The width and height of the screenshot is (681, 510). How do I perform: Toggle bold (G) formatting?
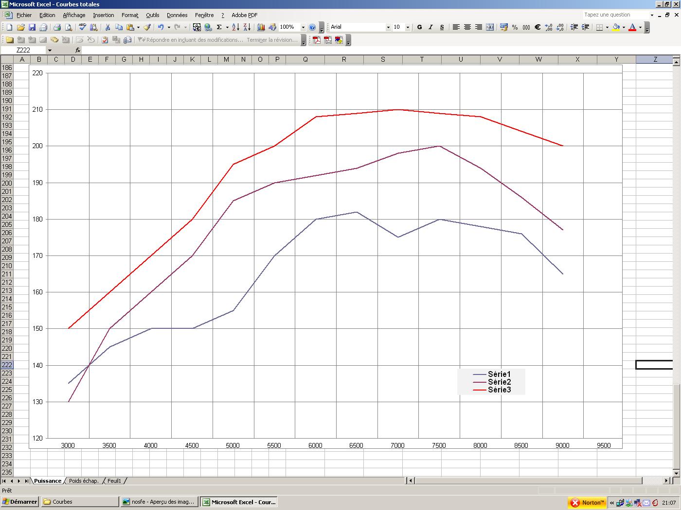click(x=419, y=27)
